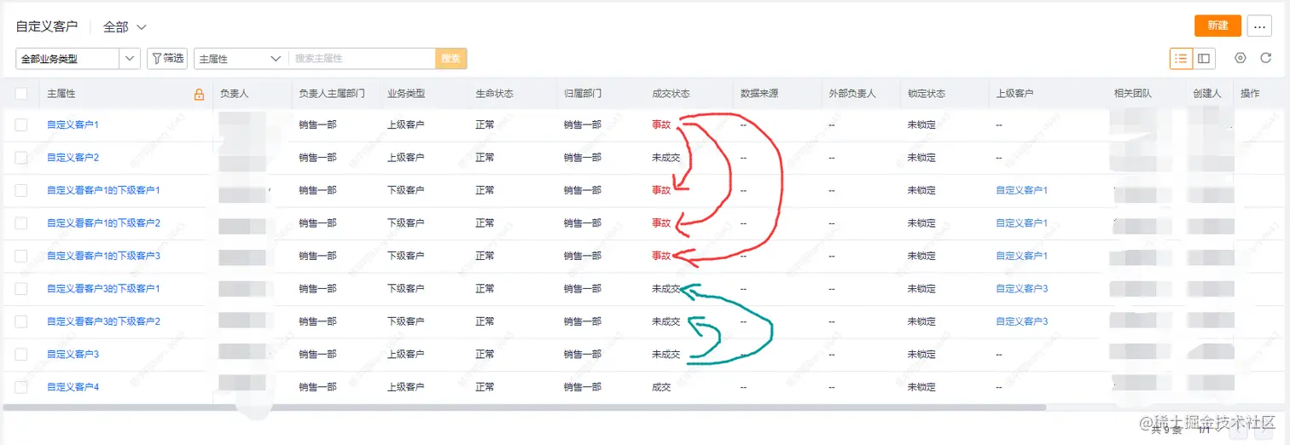Open 自定义看客户1的下级客户3 link

click(x=103, y=256)
